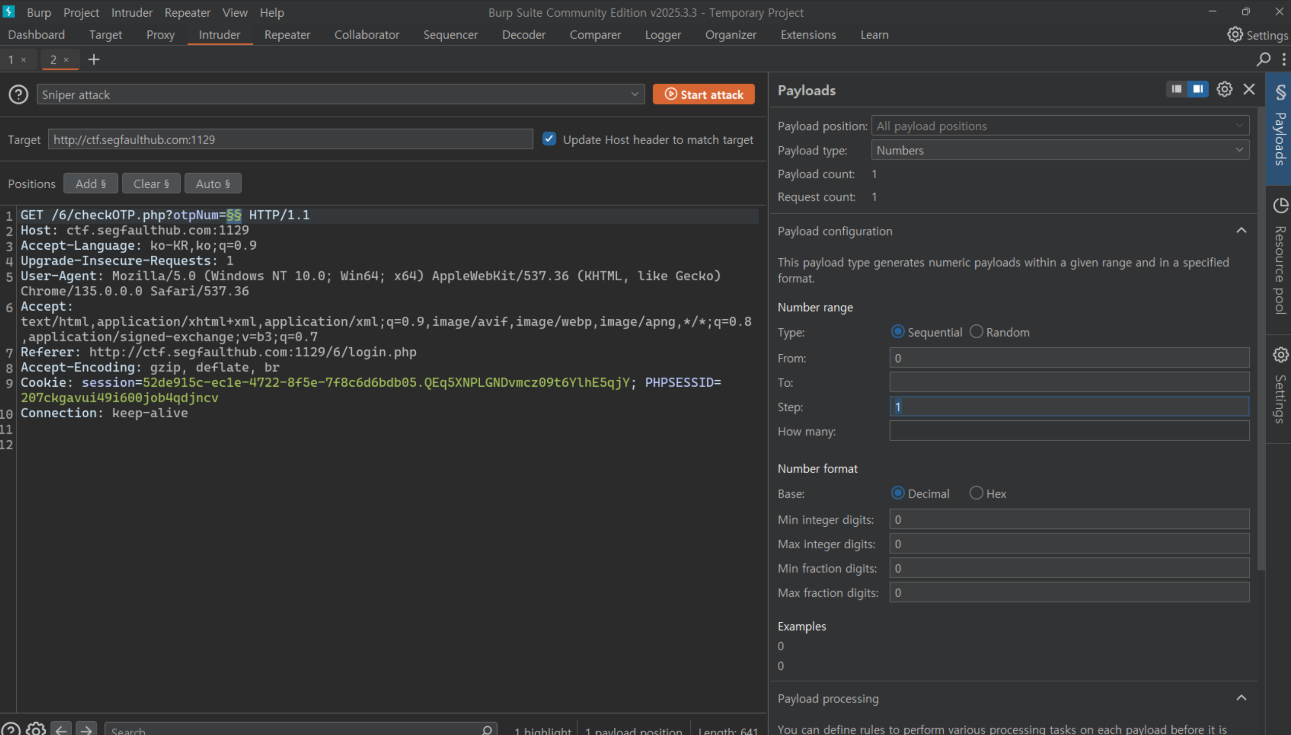Open the Payload position dropdown
The image size is (1291, 735).
1060,125
